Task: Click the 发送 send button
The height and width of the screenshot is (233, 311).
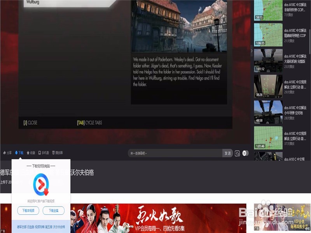Action: [x=227, y=153]
